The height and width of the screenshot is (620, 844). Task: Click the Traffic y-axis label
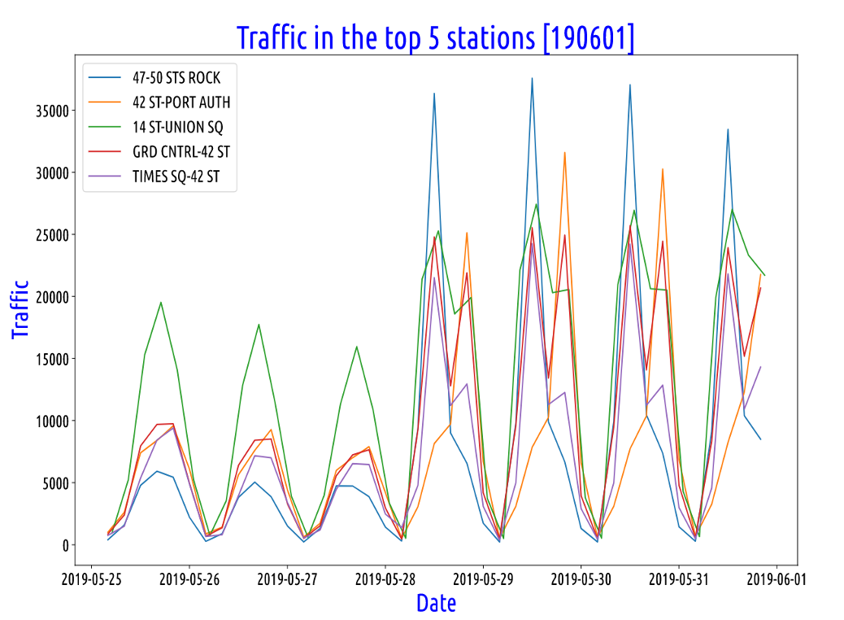point(20,310)
